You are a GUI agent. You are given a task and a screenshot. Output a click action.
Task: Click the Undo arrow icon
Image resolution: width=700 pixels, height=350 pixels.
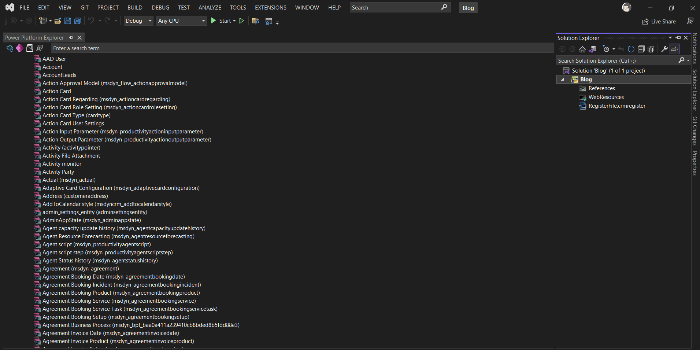click(x=91, y=21)
